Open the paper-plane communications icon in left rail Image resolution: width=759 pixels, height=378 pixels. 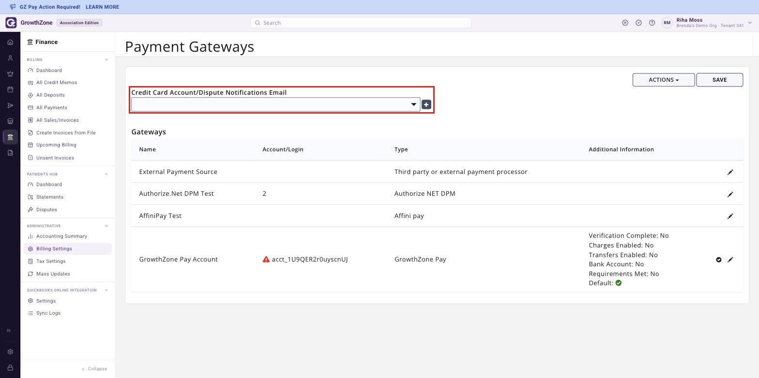(x=10, y=105)
